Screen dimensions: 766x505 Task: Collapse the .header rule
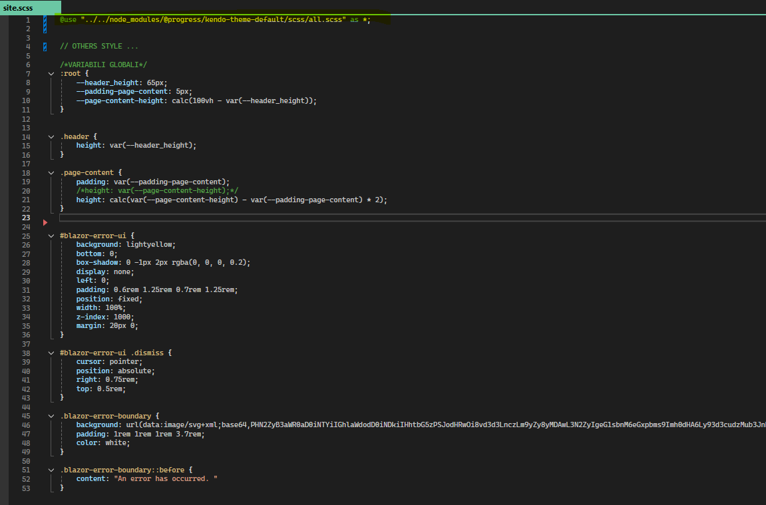tap(51, 136)
